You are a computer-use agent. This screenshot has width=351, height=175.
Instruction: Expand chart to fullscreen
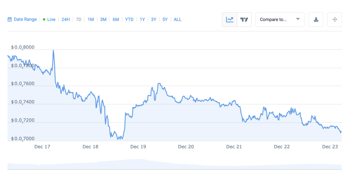335,20
